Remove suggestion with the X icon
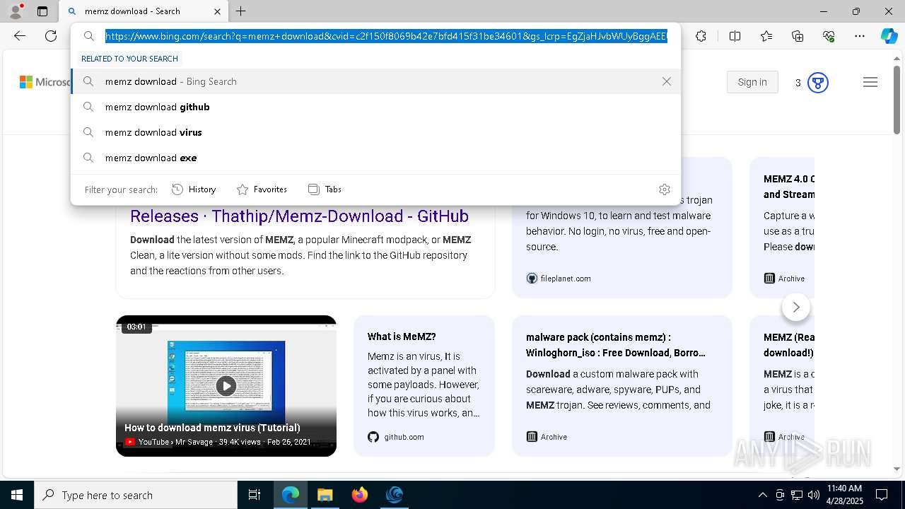 tap(666, 81)
